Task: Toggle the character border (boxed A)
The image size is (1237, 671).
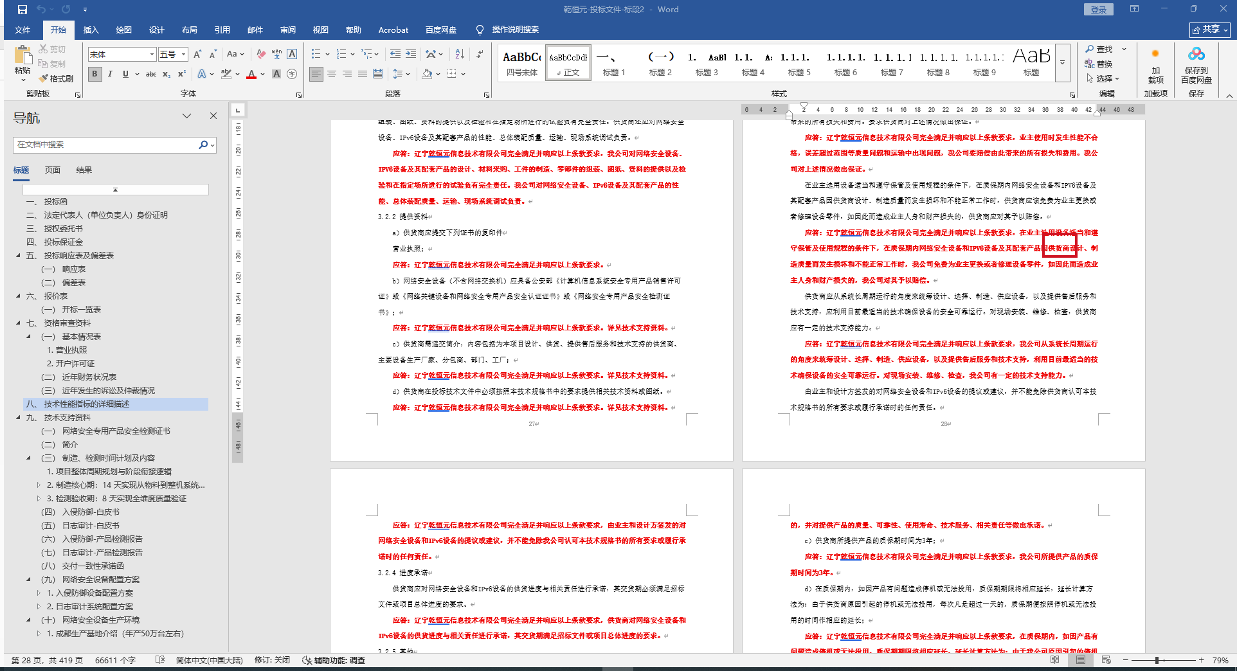Action: point(292,55)
